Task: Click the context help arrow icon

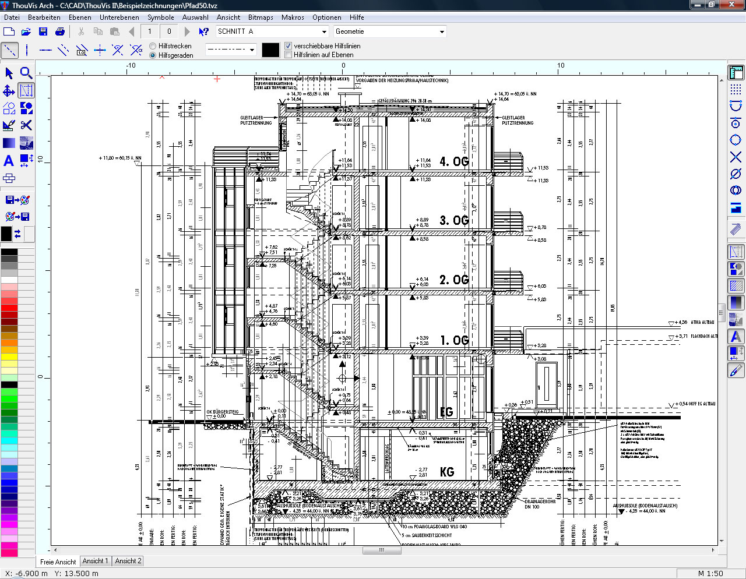Action: [203, 31]
